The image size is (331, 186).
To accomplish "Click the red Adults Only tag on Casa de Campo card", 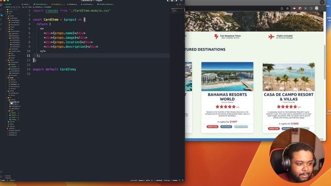I will (x=274, y=129).
